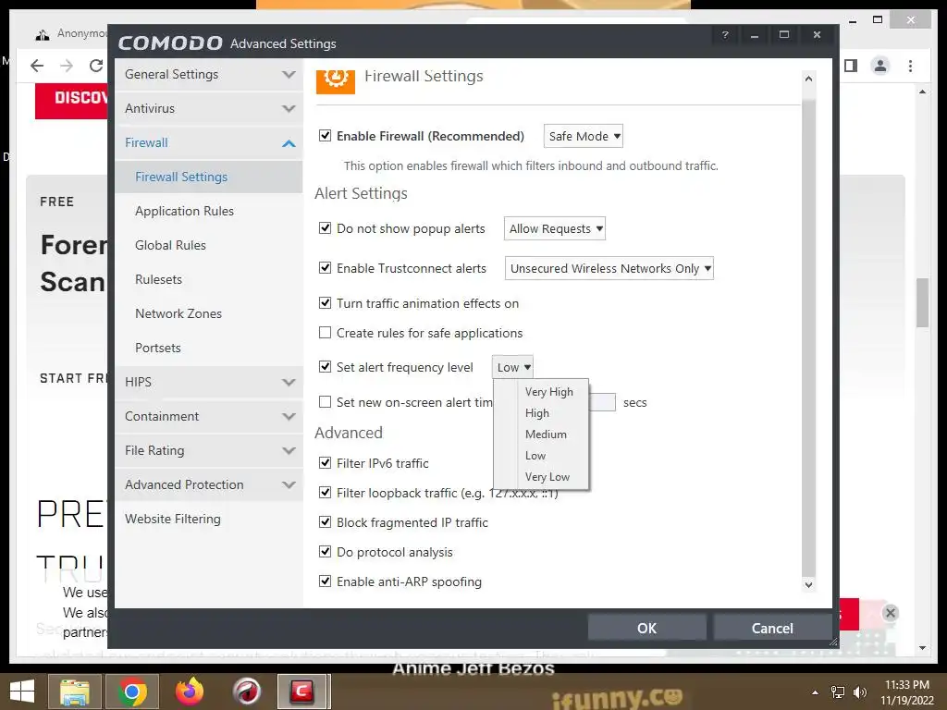947x710 pixels.
Task: Open File Explorer from the taskbar
Action: pyautogui.click(x=75, y=692)
